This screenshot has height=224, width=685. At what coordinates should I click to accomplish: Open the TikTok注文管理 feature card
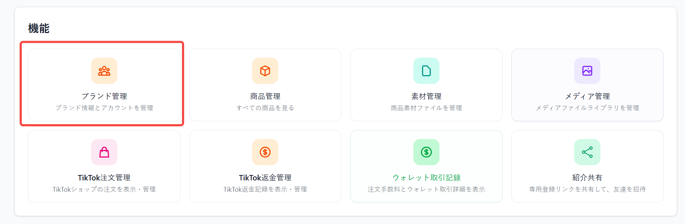[104, 166]
